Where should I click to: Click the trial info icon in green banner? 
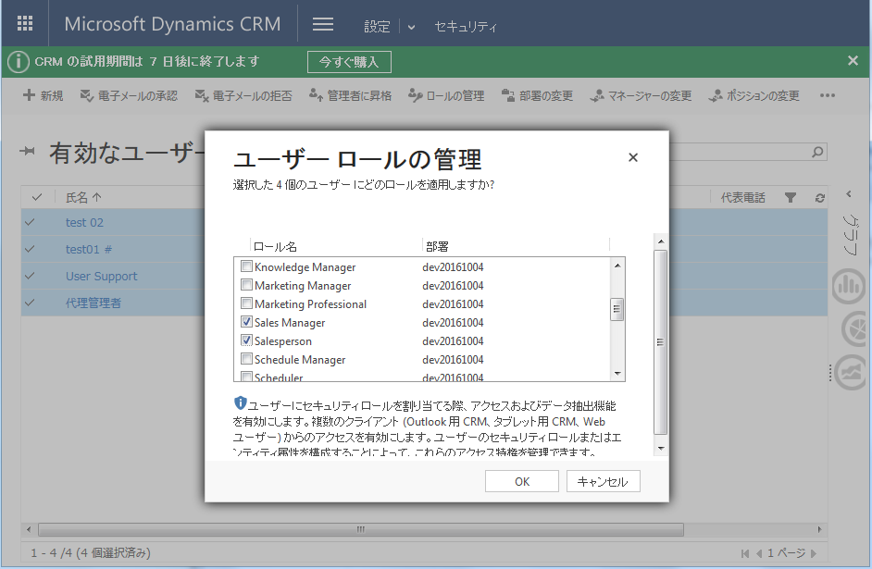(x=19, y=62)
